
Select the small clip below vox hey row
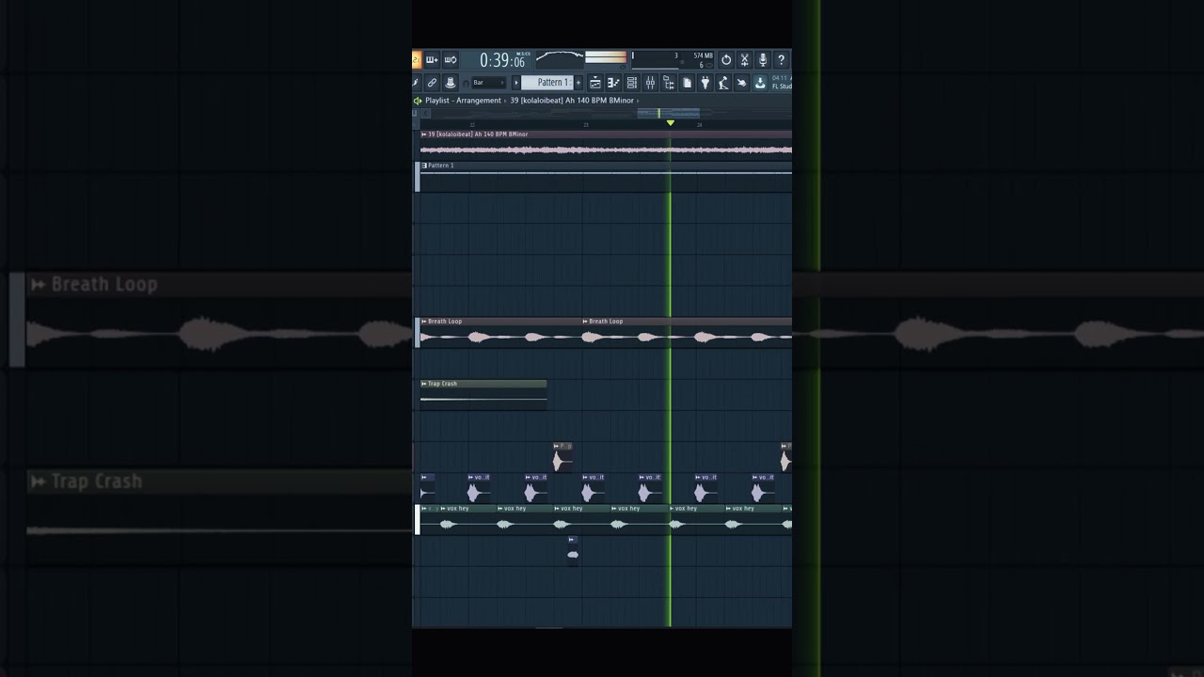click(573, 551)
